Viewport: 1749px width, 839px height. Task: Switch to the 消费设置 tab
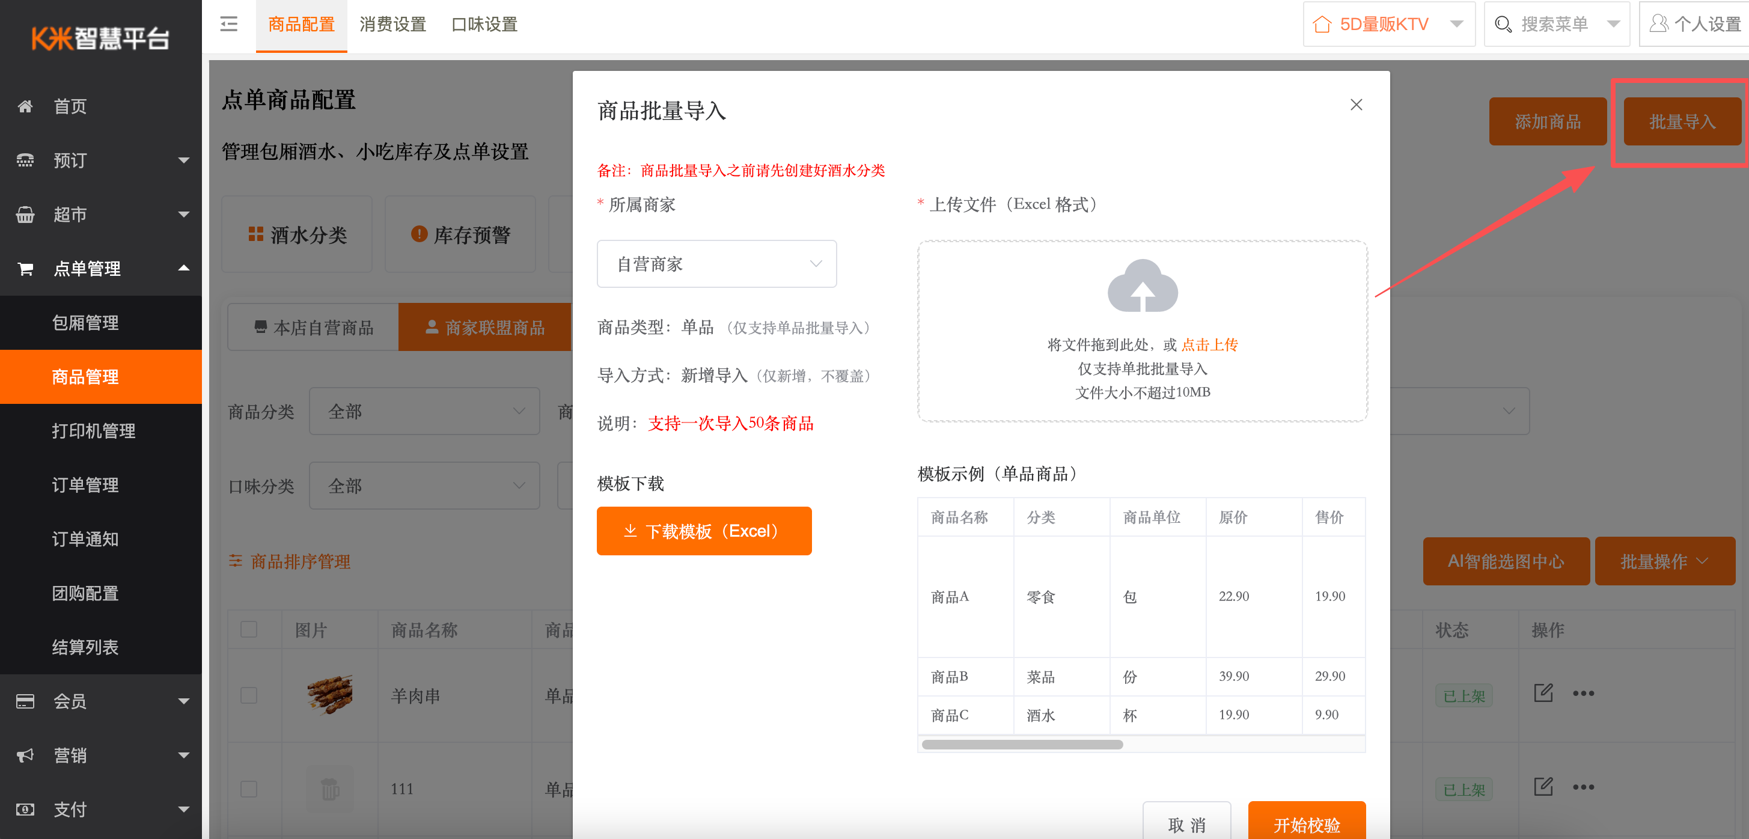(x=392, y=25)
